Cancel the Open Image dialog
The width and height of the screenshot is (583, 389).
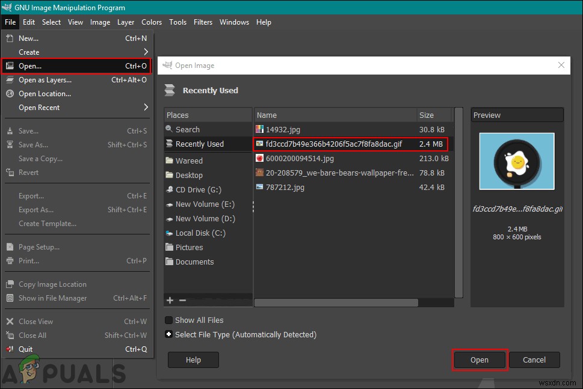534,360
